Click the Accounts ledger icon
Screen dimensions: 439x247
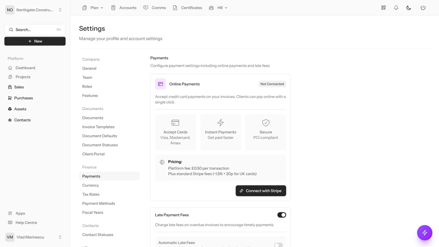(x=113, y=8)
